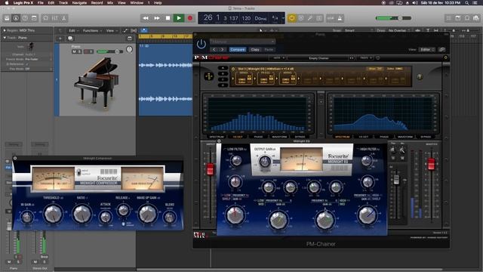Click the add track plus button
The height and width of the screenshot is (272, 483).
coord(60,39)
